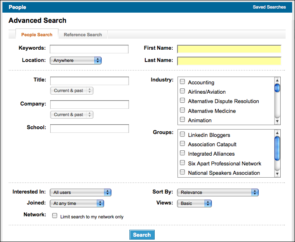Click Groups list scroll down arrow
Screen dimensions: 295x242
[x=277, y=174]
